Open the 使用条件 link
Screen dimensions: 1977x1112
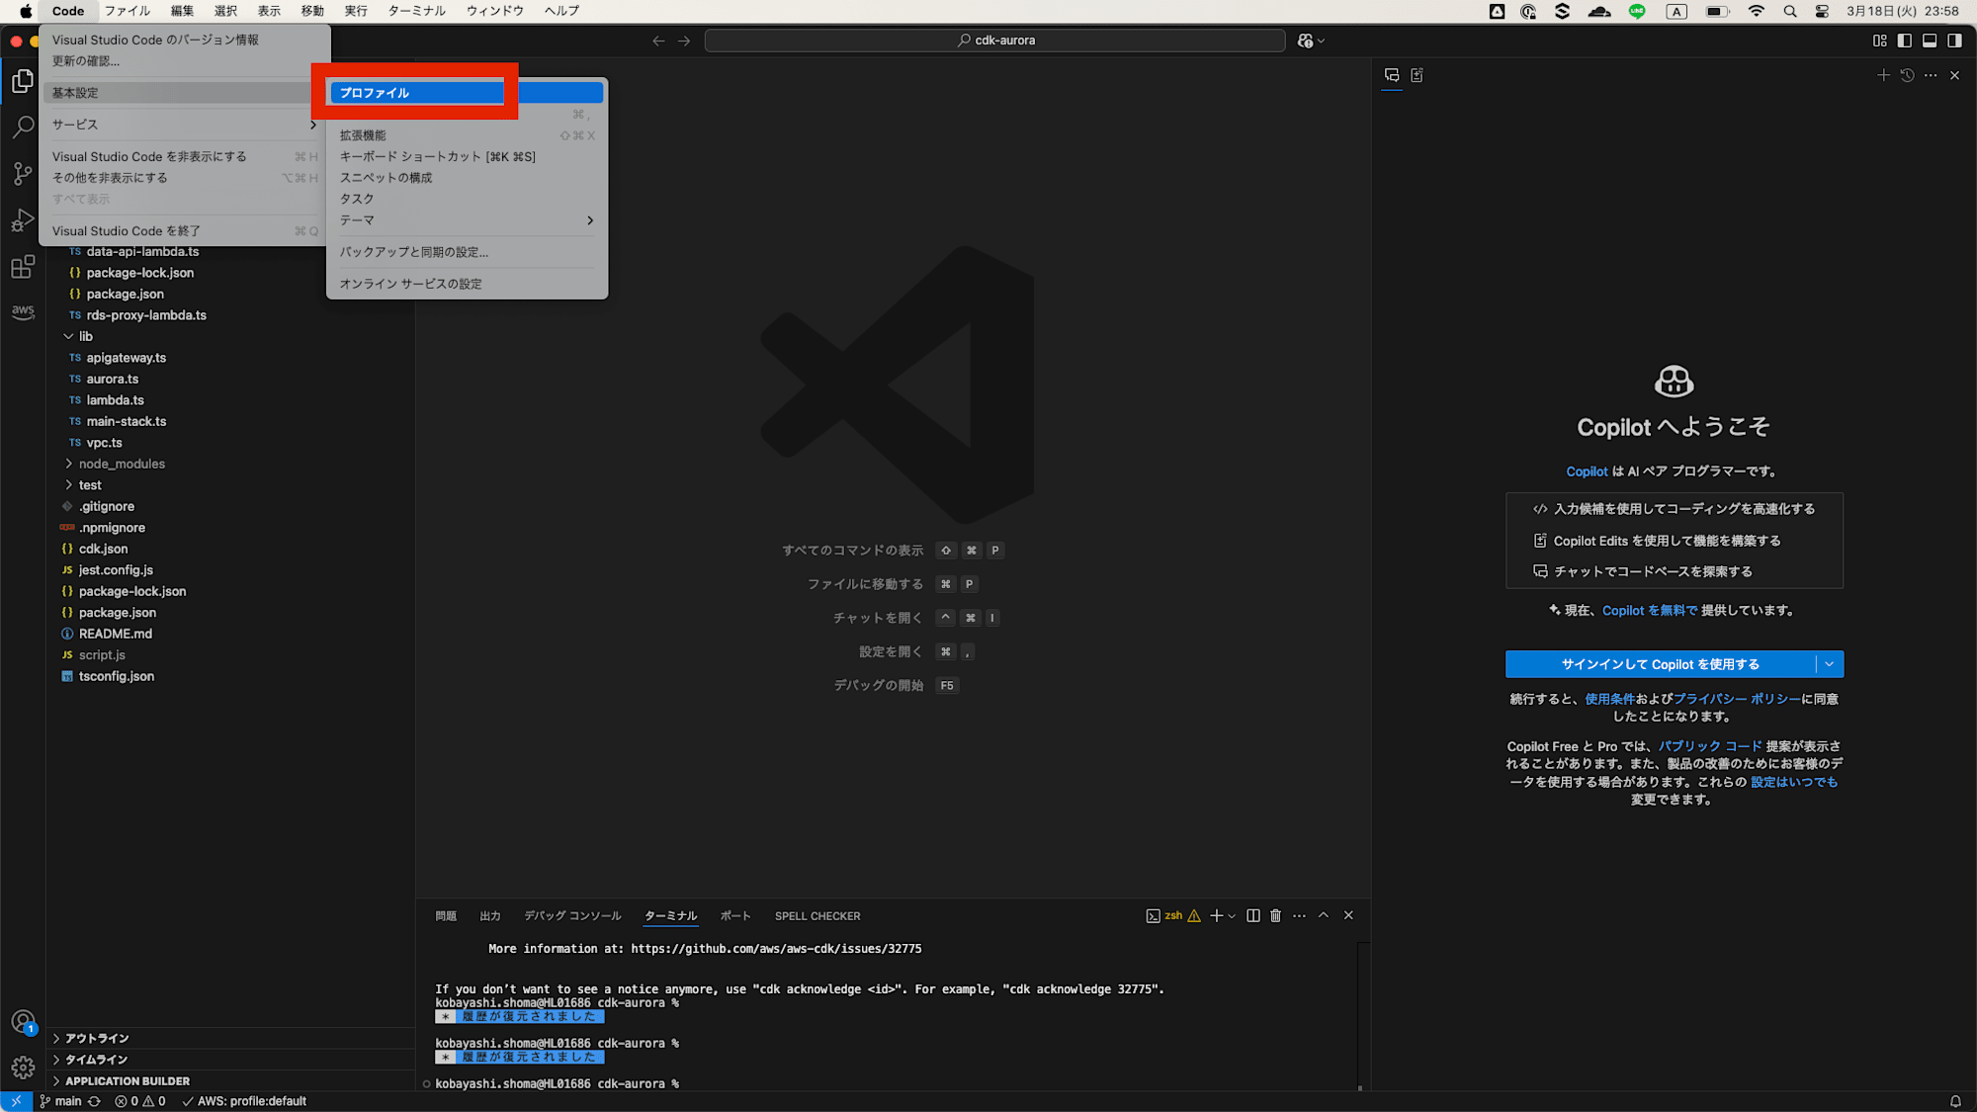click(1609, 699)
